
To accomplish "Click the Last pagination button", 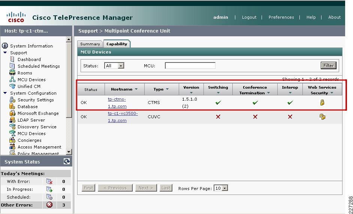I will click(166, 188).
